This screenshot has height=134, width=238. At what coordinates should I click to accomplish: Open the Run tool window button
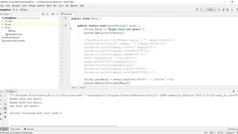4,129
